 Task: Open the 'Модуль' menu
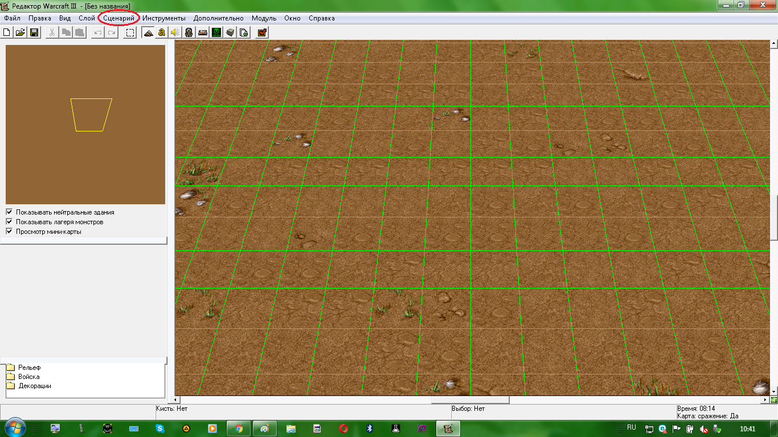[x=264, y=18]
